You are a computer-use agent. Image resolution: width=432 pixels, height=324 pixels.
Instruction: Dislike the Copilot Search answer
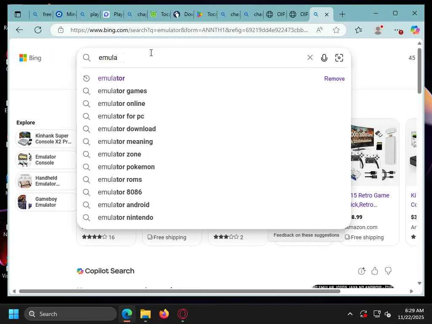(388, 271)
